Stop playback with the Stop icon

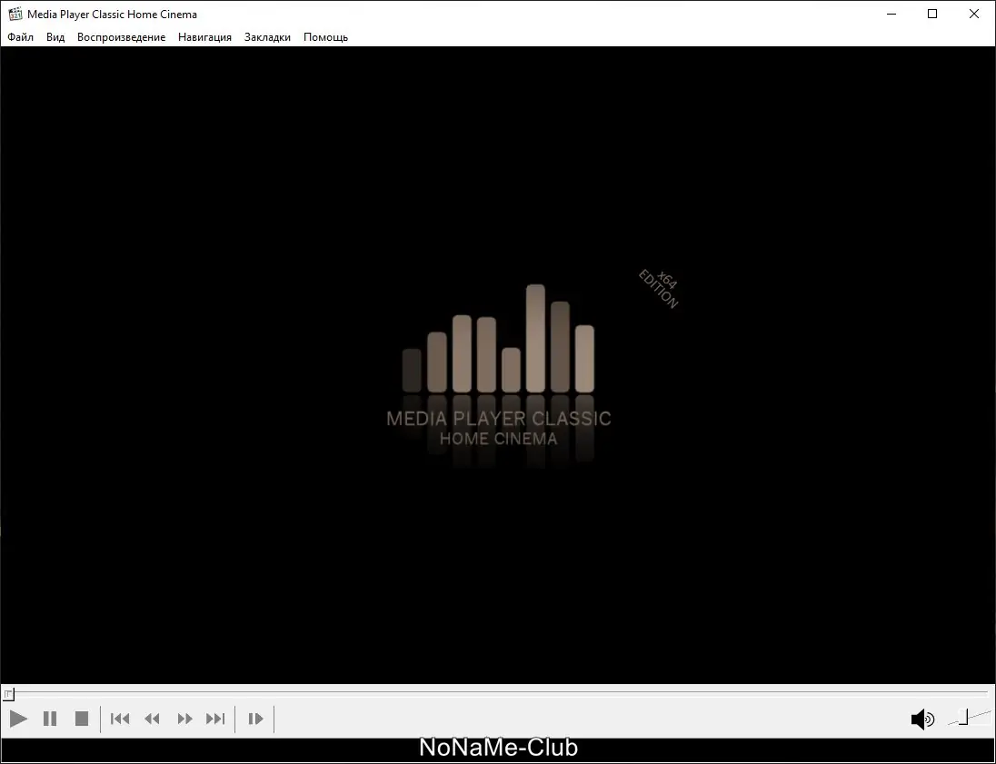81,719
